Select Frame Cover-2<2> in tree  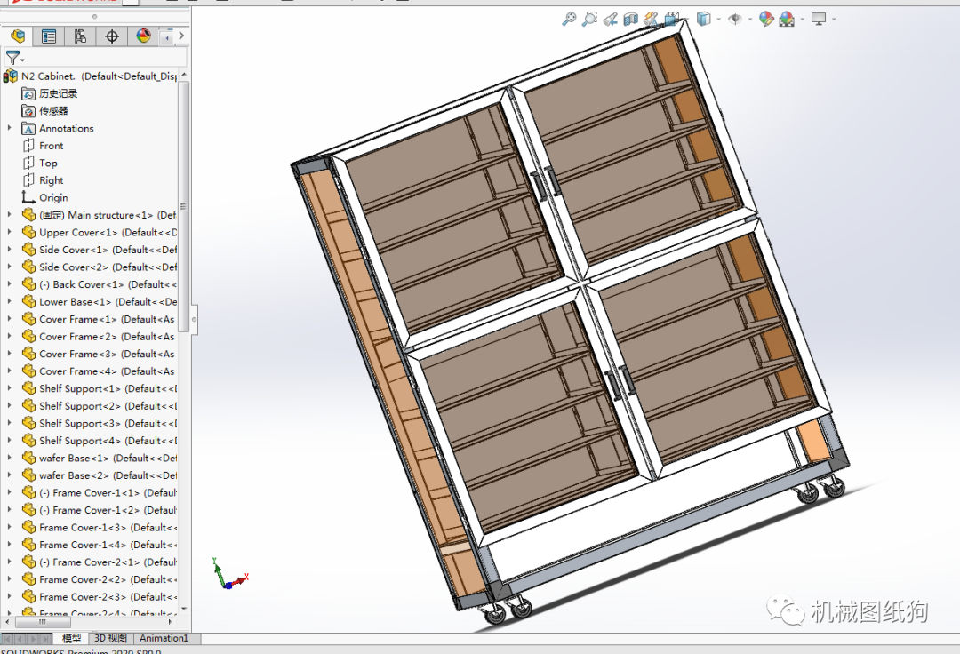coord(108,578)
